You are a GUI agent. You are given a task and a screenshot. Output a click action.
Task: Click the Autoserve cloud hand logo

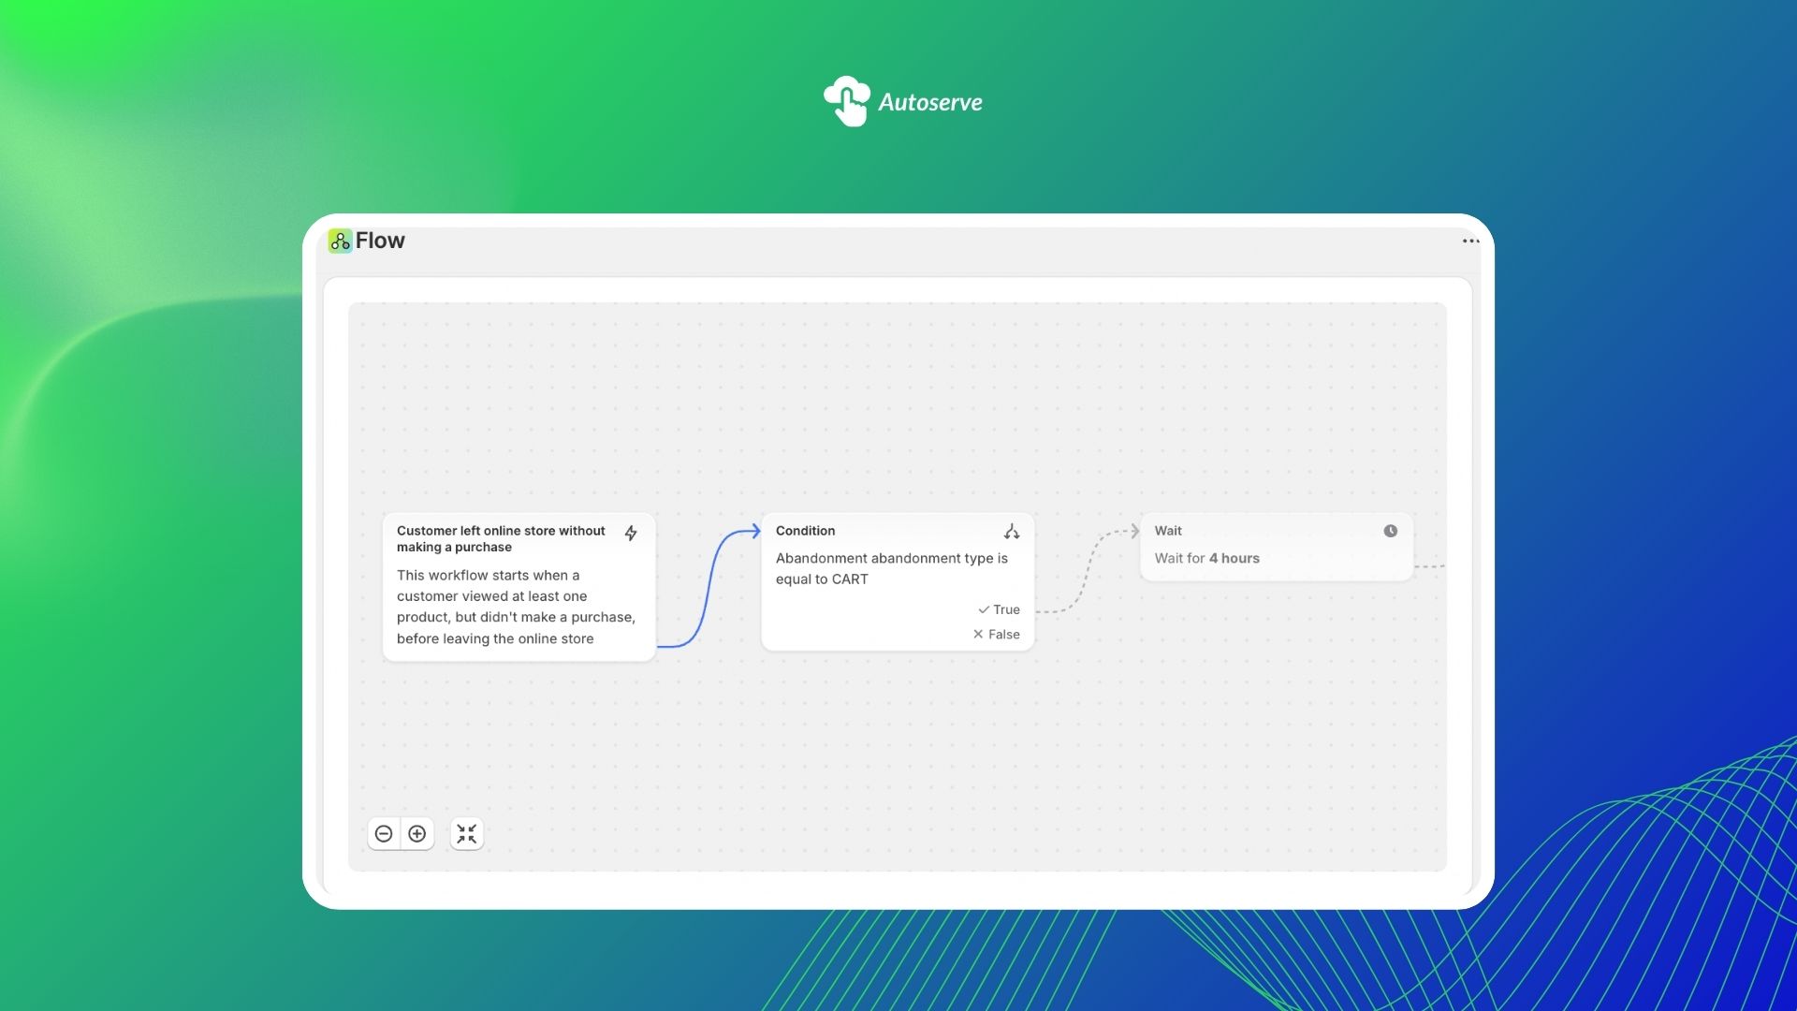(x=847, y=101)
